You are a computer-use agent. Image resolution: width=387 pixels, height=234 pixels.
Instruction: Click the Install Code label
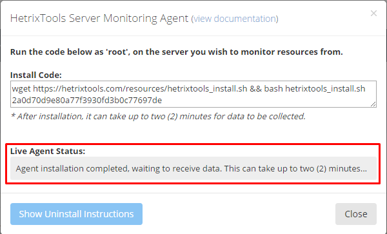click(x=35, y=75)
